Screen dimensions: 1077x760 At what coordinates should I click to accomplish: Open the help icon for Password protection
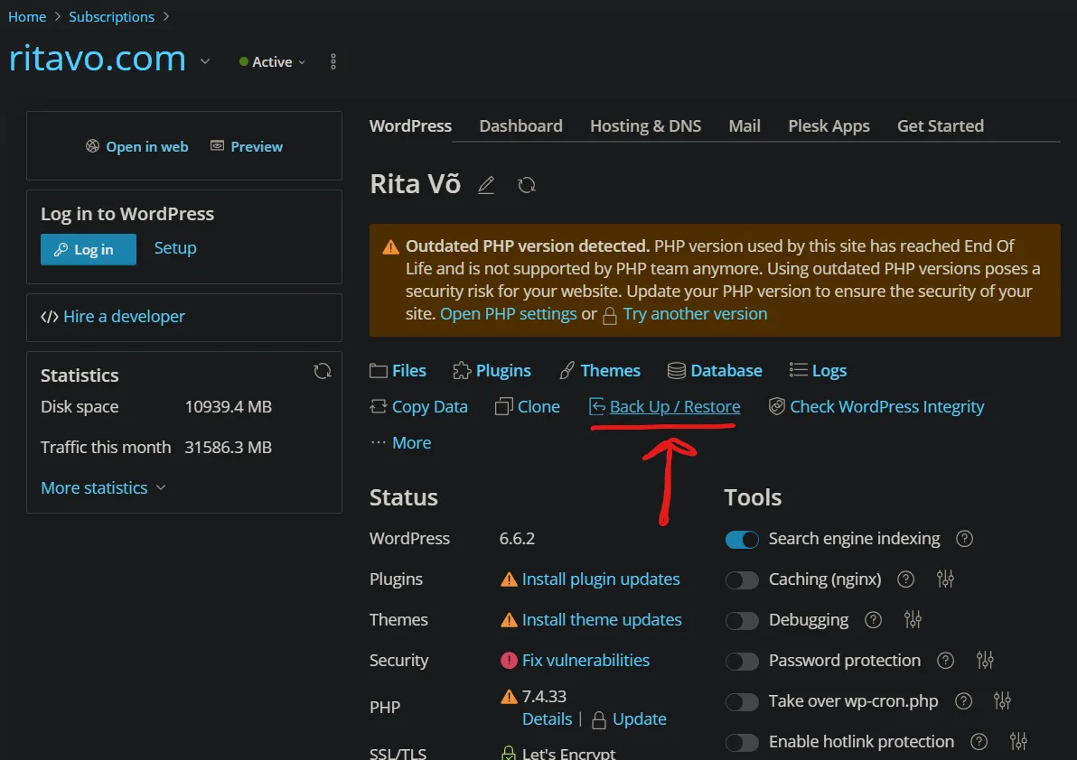coord(946,661)
